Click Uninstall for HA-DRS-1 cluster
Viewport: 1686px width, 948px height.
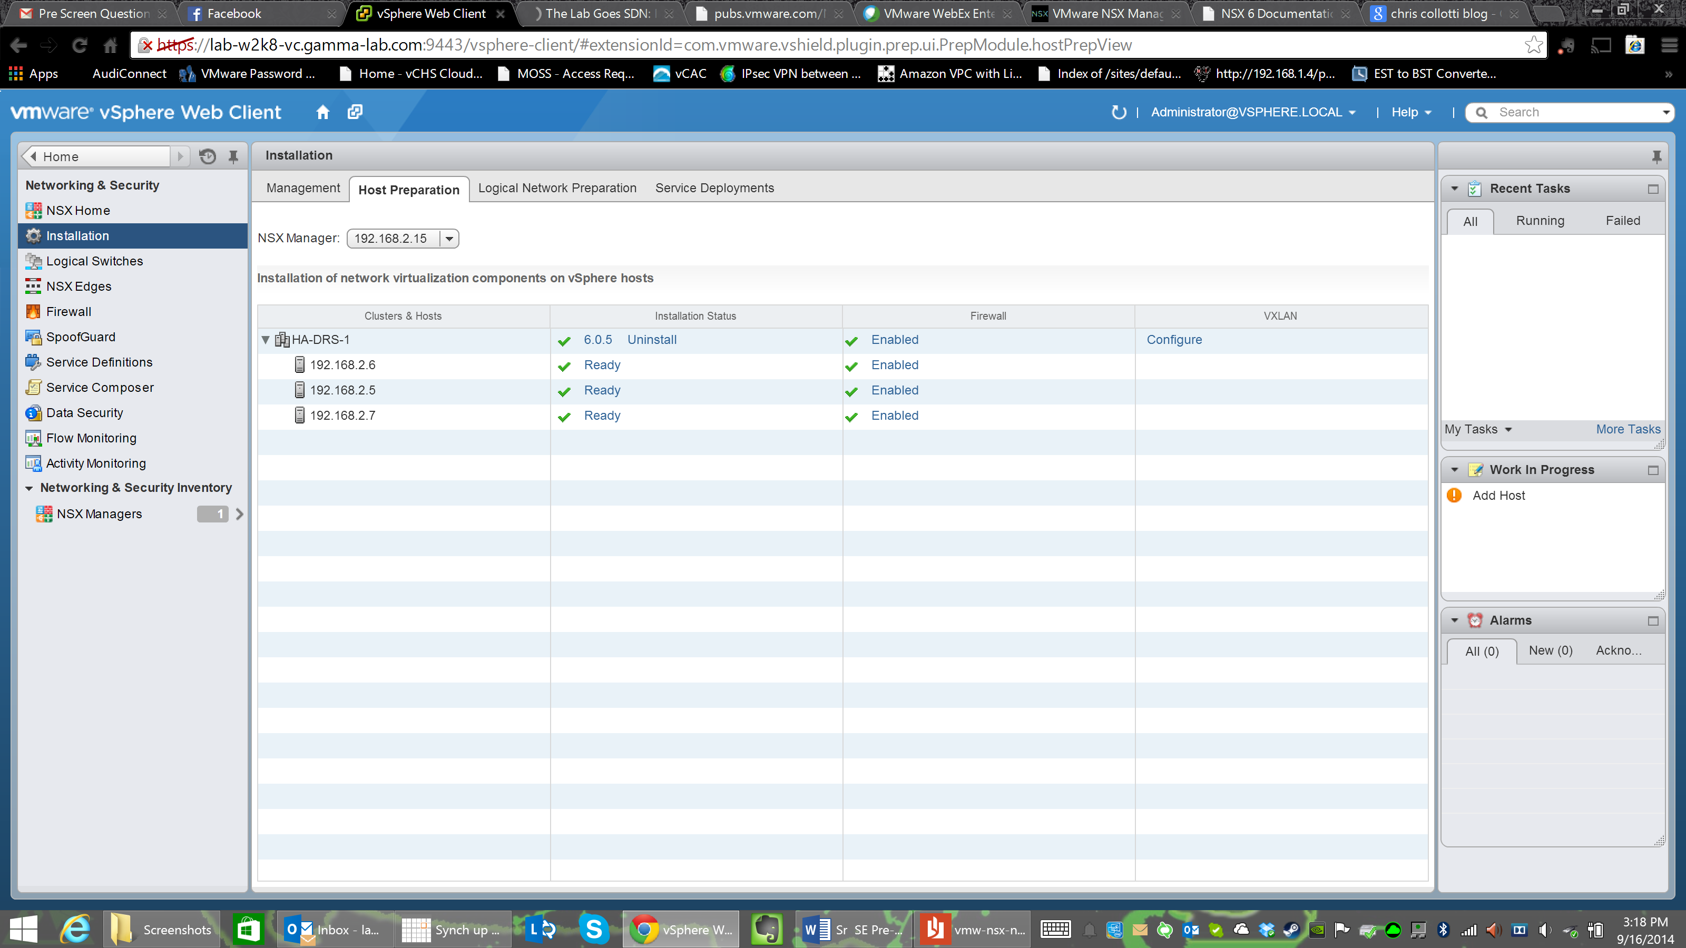tap(651, 340)
